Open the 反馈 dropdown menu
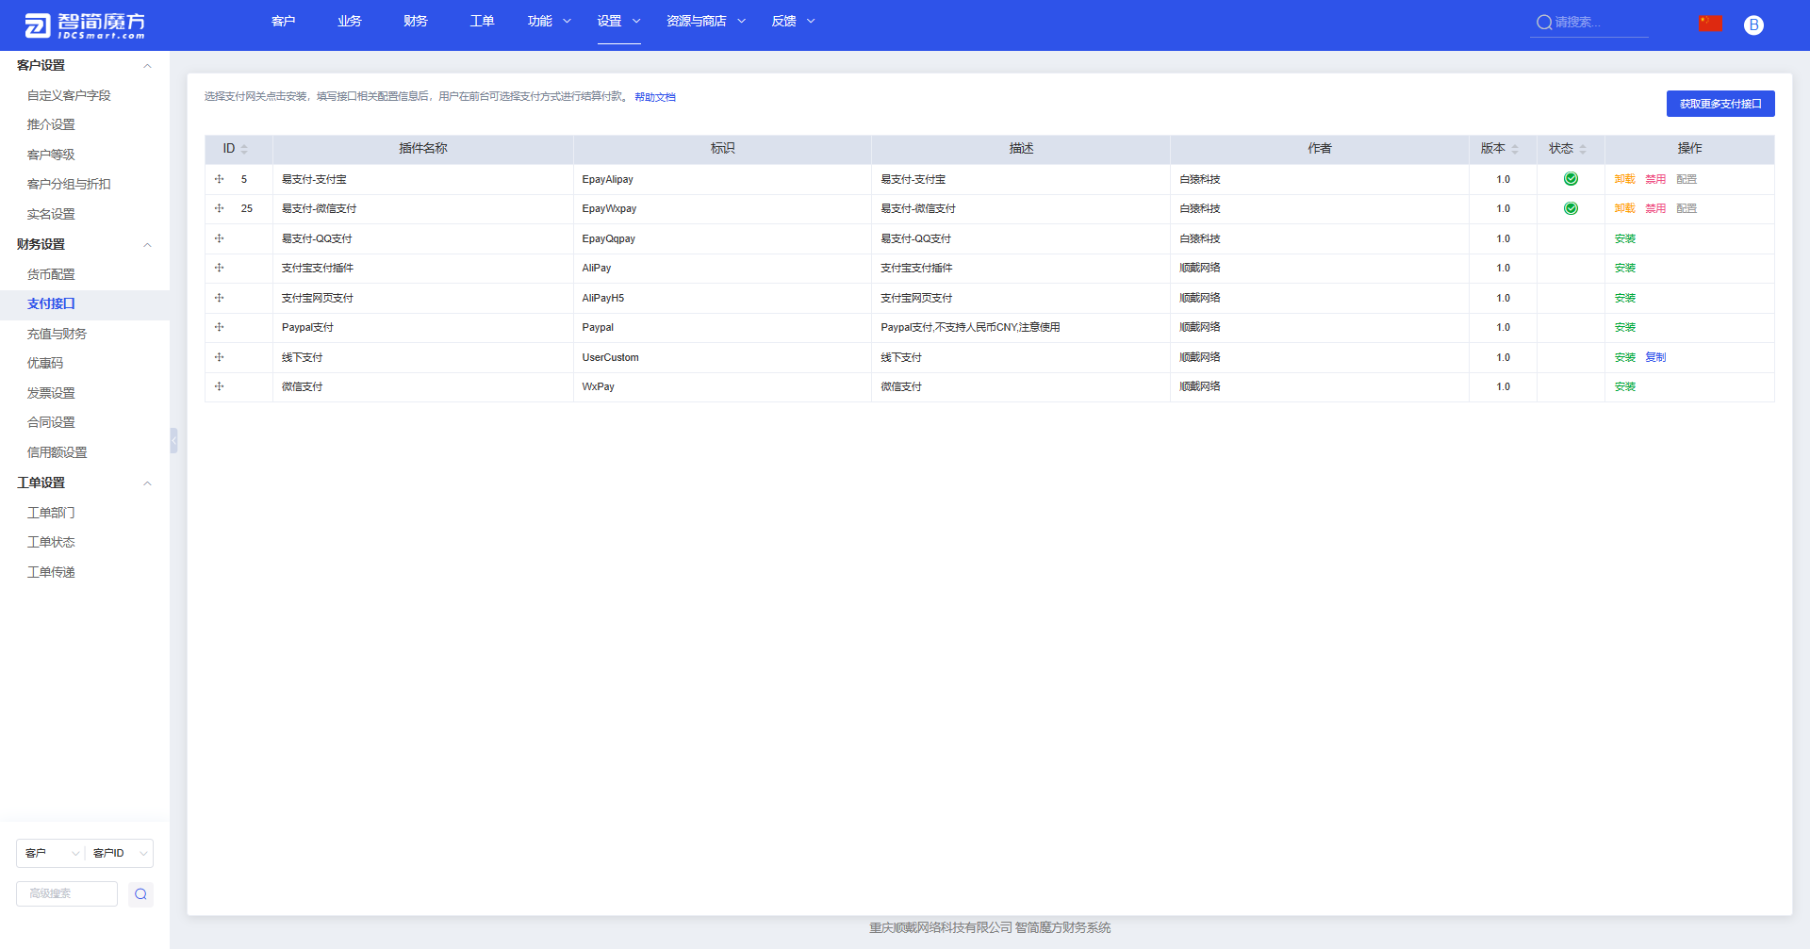Screen dimensions: 1810x949 (x=793, y=21)
